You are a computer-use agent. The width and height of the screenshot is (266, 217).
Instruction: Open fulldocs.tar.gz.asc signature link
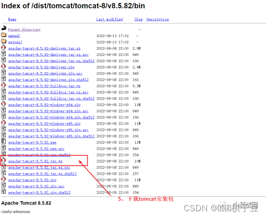click(x=49, y=92)
